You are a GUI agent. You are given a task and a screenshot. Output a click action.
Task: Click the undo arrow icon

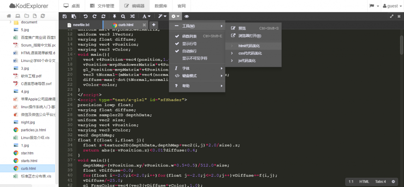tap(86, 16)
